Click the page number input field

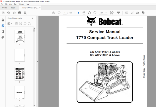[65, 13]
